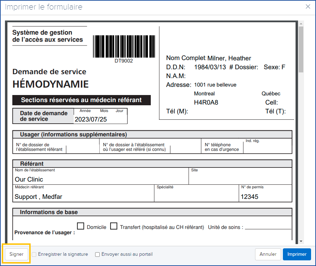Click the scrollbar down arrow
The image size is (316, 266).
(301, 241)
